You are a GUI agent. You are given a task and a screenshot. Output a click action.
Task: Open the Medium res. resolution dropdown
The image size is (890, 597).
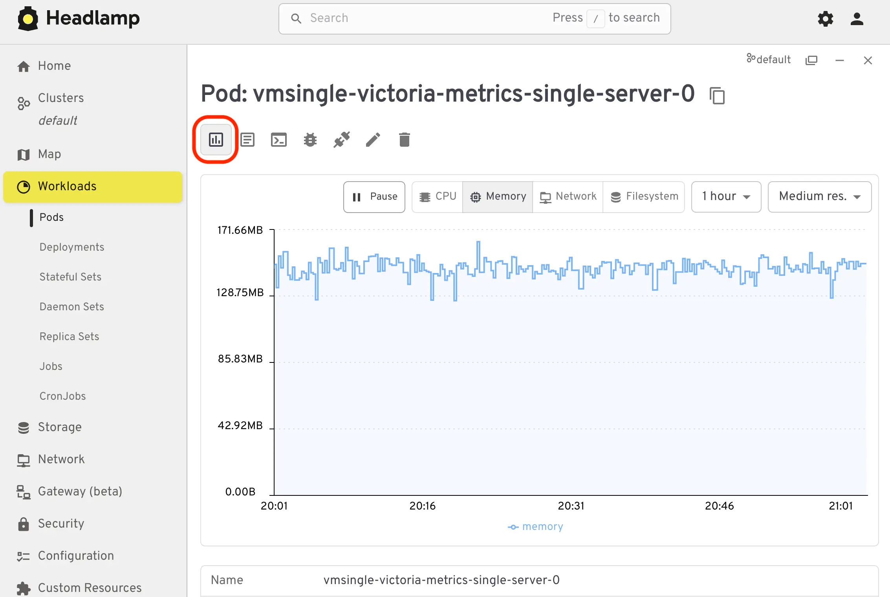coord(819,197)
